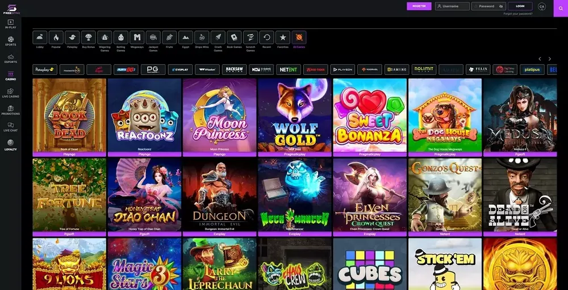View Promotions from the sidebar
The width and height of the screenshot is (568, 290).
coord(10,110)
